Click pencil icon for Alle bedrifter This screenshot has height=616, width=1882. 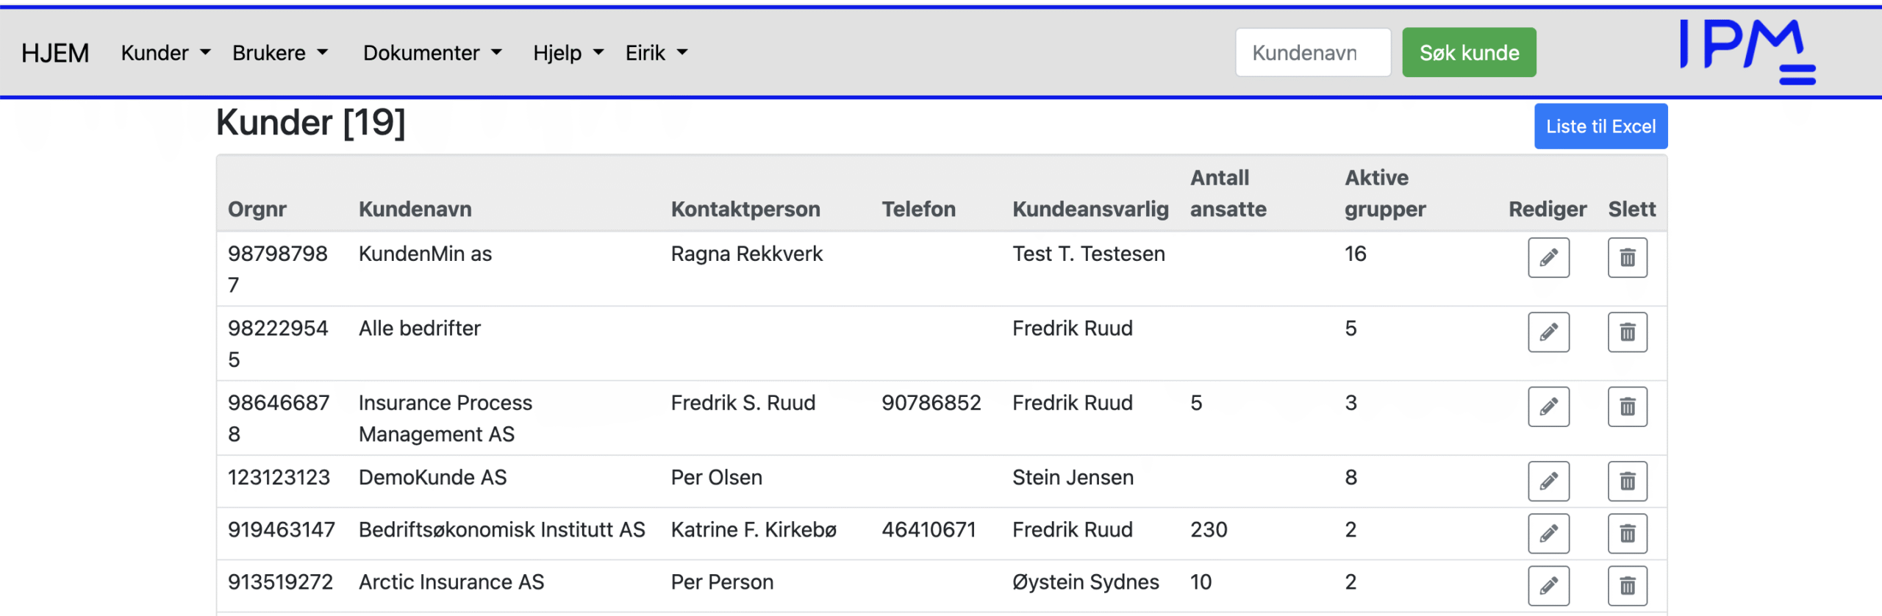[x=1548, y=332]
